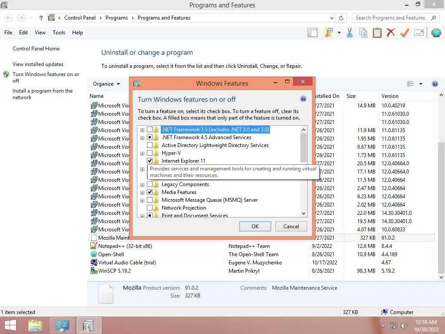Click Turn Windows features on or off link
The width and height of the screenshot is (445, 334).
click(x=46, y=77)
